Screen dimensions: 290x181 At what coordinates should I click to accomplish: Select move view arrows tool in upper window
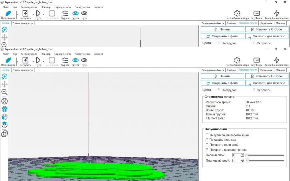(x=4, y=37)
